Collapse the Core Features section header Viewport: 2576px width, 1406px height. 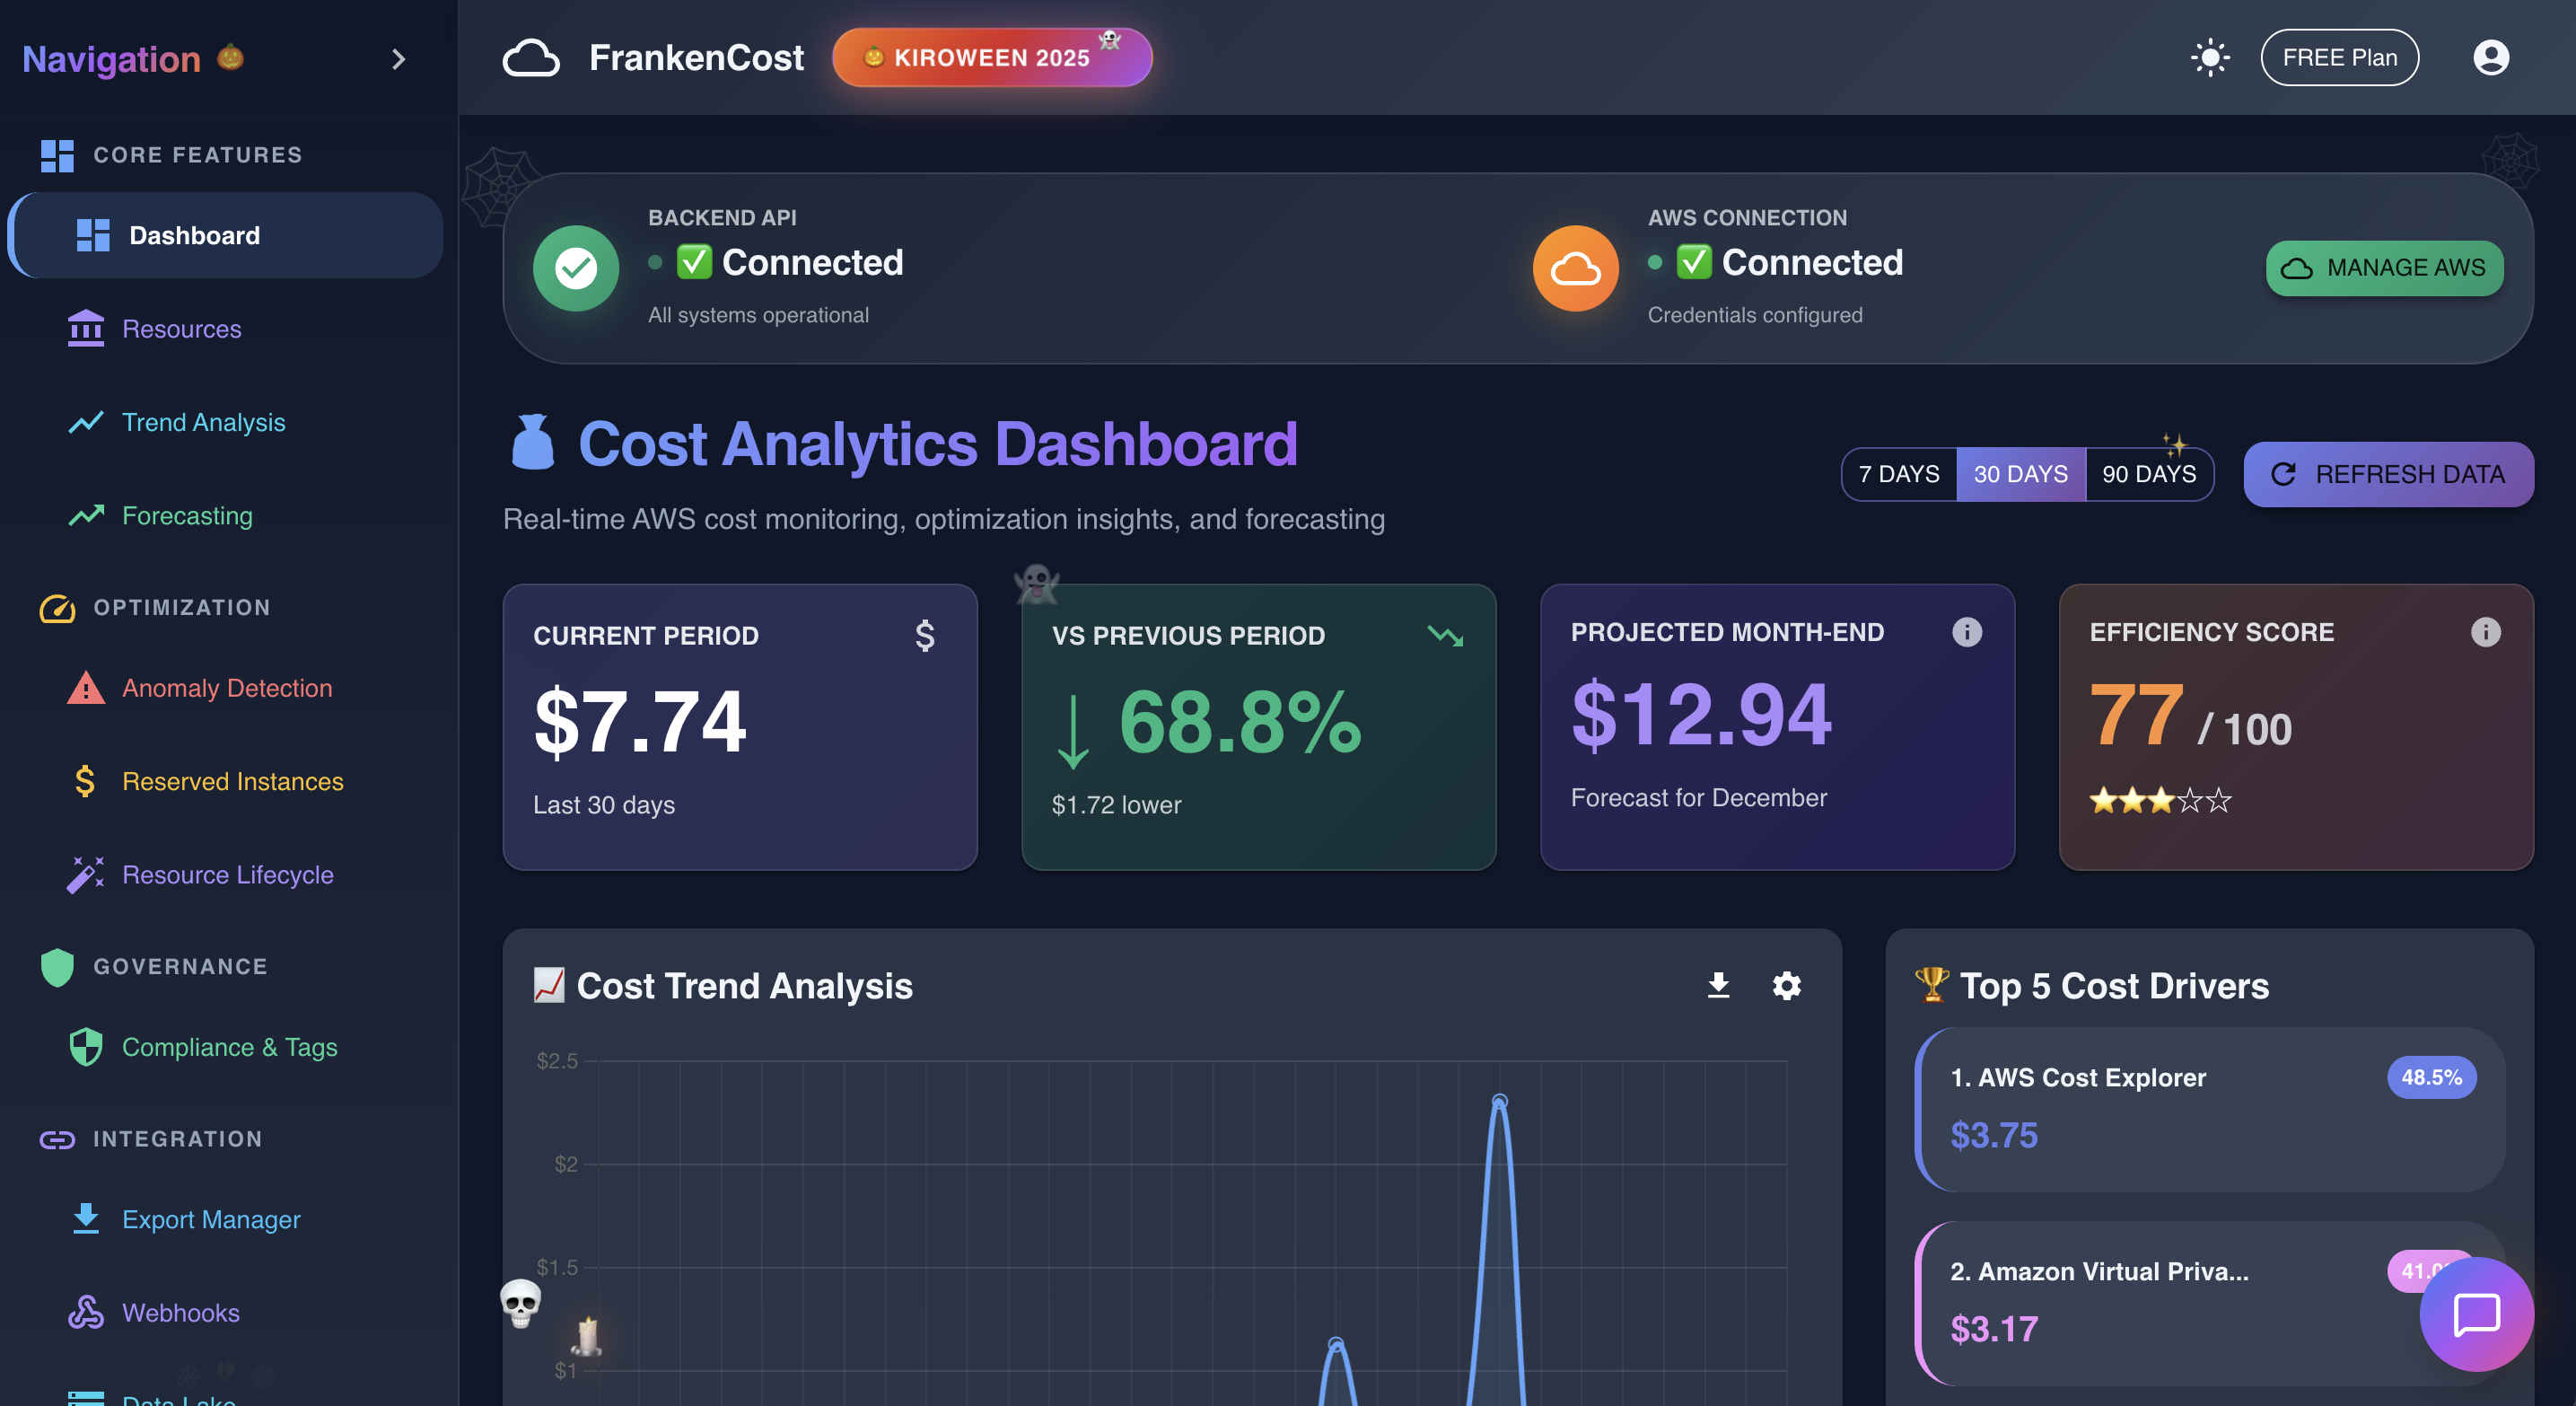[x=197, y=155]
